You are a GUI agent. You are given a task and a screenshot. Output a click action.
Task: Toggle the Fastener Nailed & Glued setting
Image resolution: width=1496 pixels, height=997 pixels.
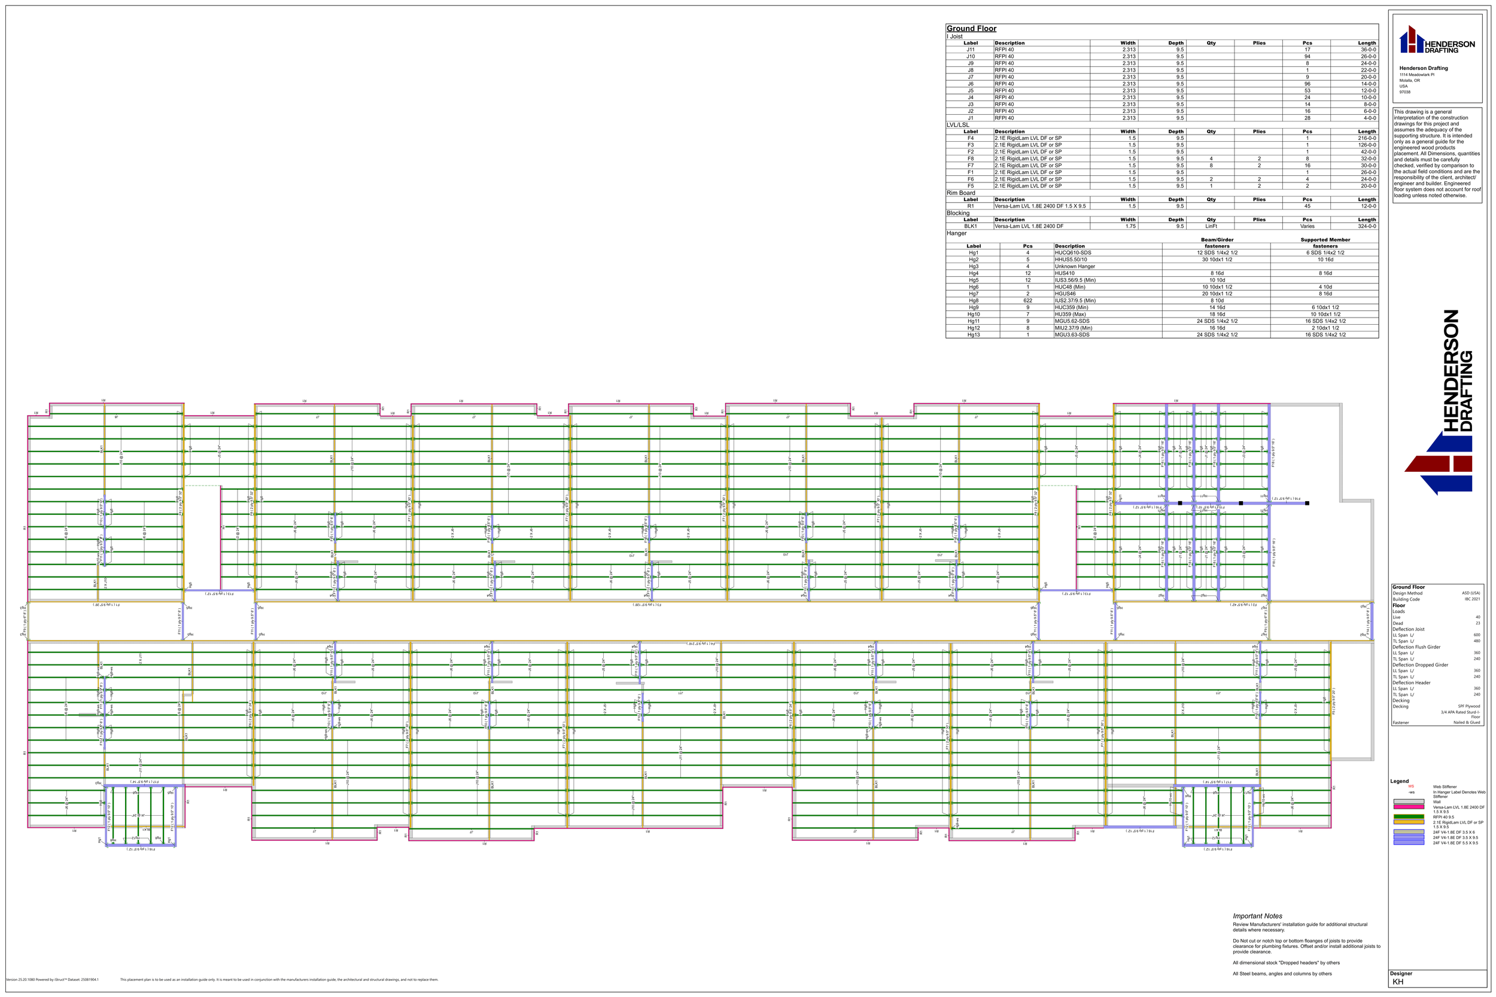[x=1467, y=722]
